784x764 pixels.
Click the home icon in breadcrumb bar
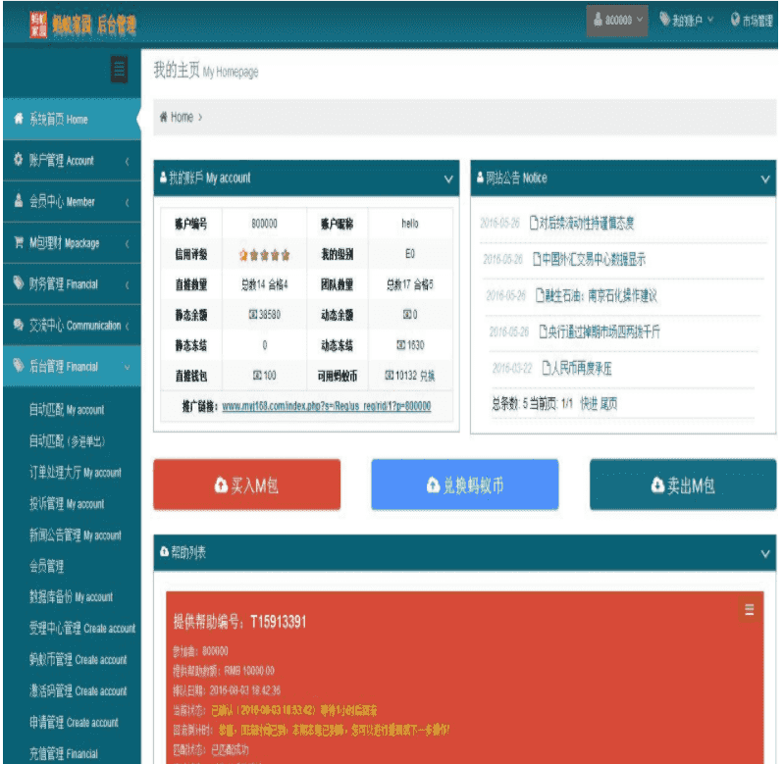click(x=163, y=117)
